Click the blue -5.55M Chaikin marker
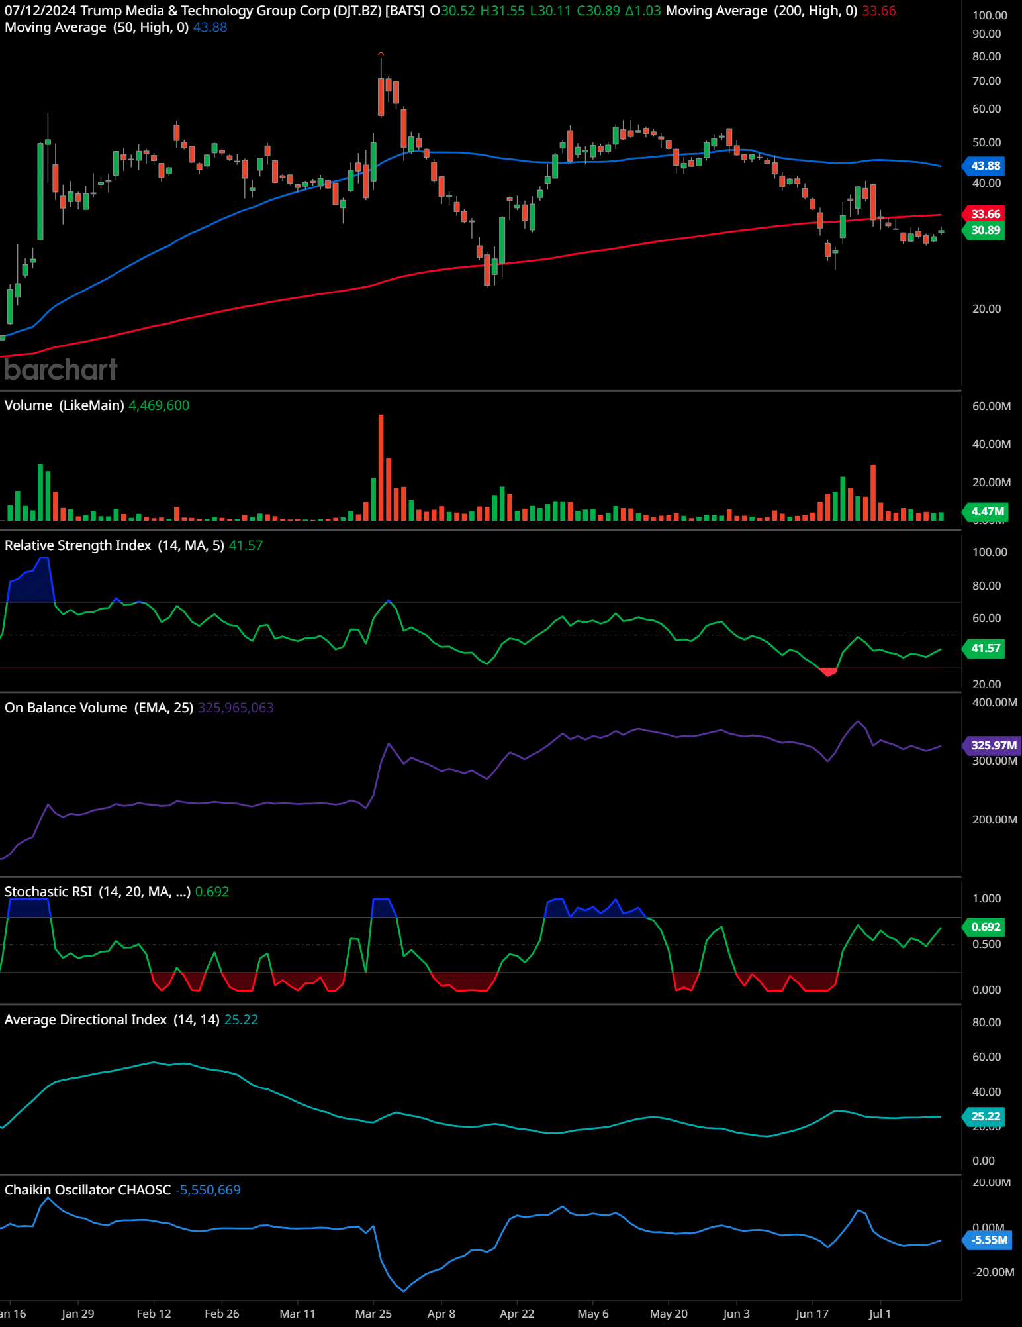The width and height of the screenshot is (1022, 1327). (x=988, y=1240)
